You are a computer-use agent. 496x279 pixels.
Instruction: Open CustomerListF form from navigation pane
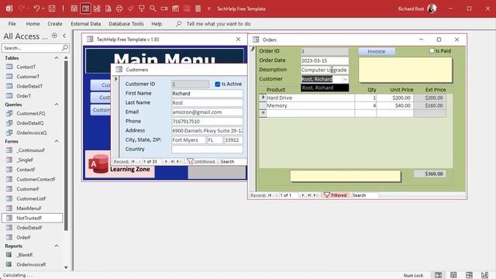point(31,198)
